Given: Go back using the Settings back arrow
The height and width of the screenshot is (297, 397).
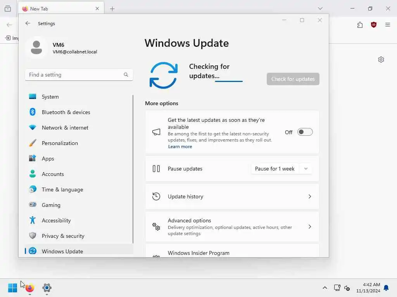Looking at the screenshot, I should tap(28, 24).
